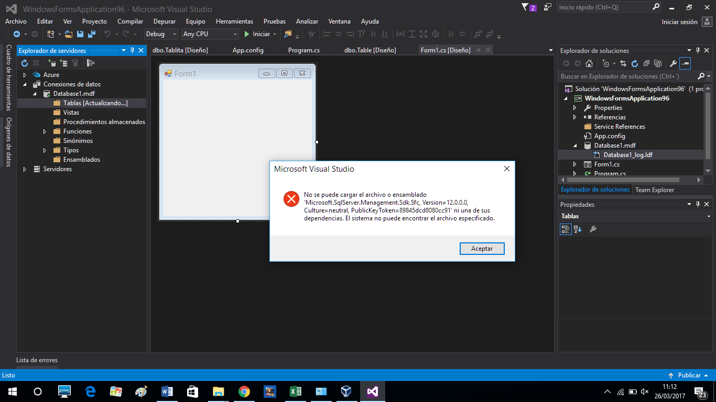The width and height of the screenshot is (716, 402).
Task: Click the send feedback icon
Action: pyautogui.click(x=548, y=7)
